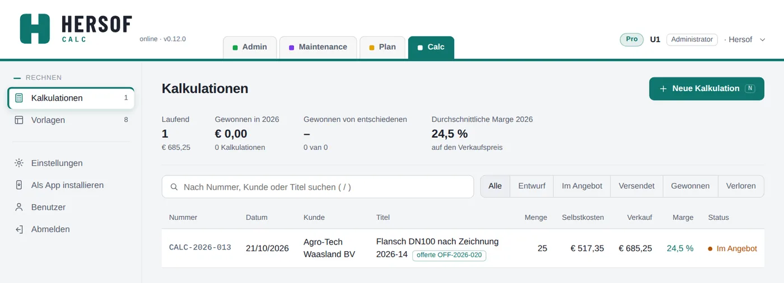Click the Pro plan badge
The width and height of the screenshot is (784, 283).
coord(632,39)
